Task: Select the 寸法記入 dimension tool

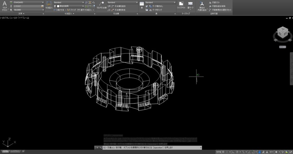Action: pos(49,5)
